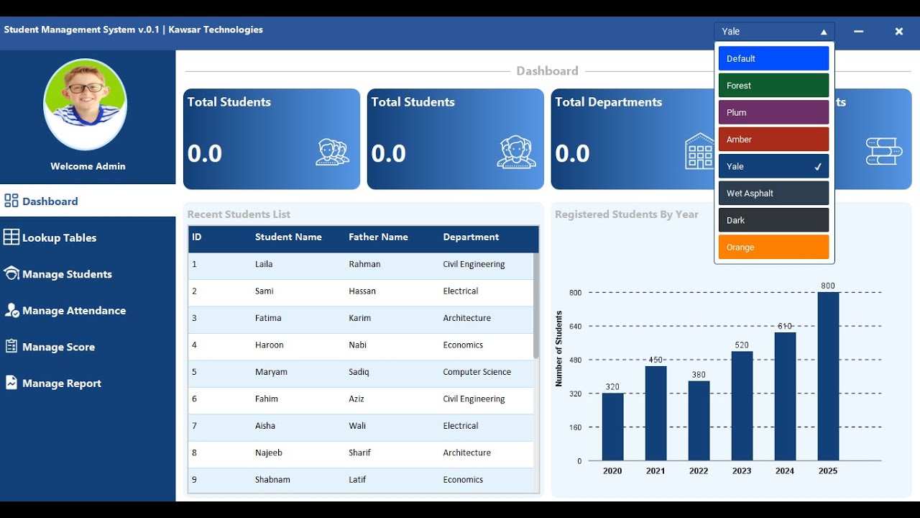Select student row named Fahim
920x518 pixels.
(x=361, y=399)
